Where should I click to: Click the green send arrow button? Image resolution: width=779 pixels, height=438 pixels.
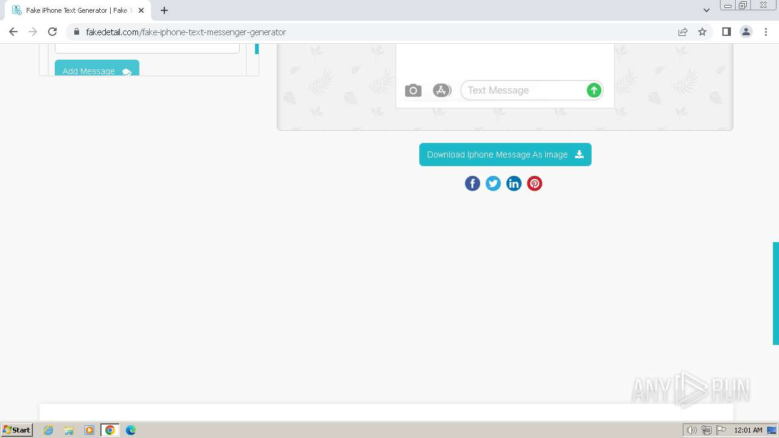coord(594,91)
